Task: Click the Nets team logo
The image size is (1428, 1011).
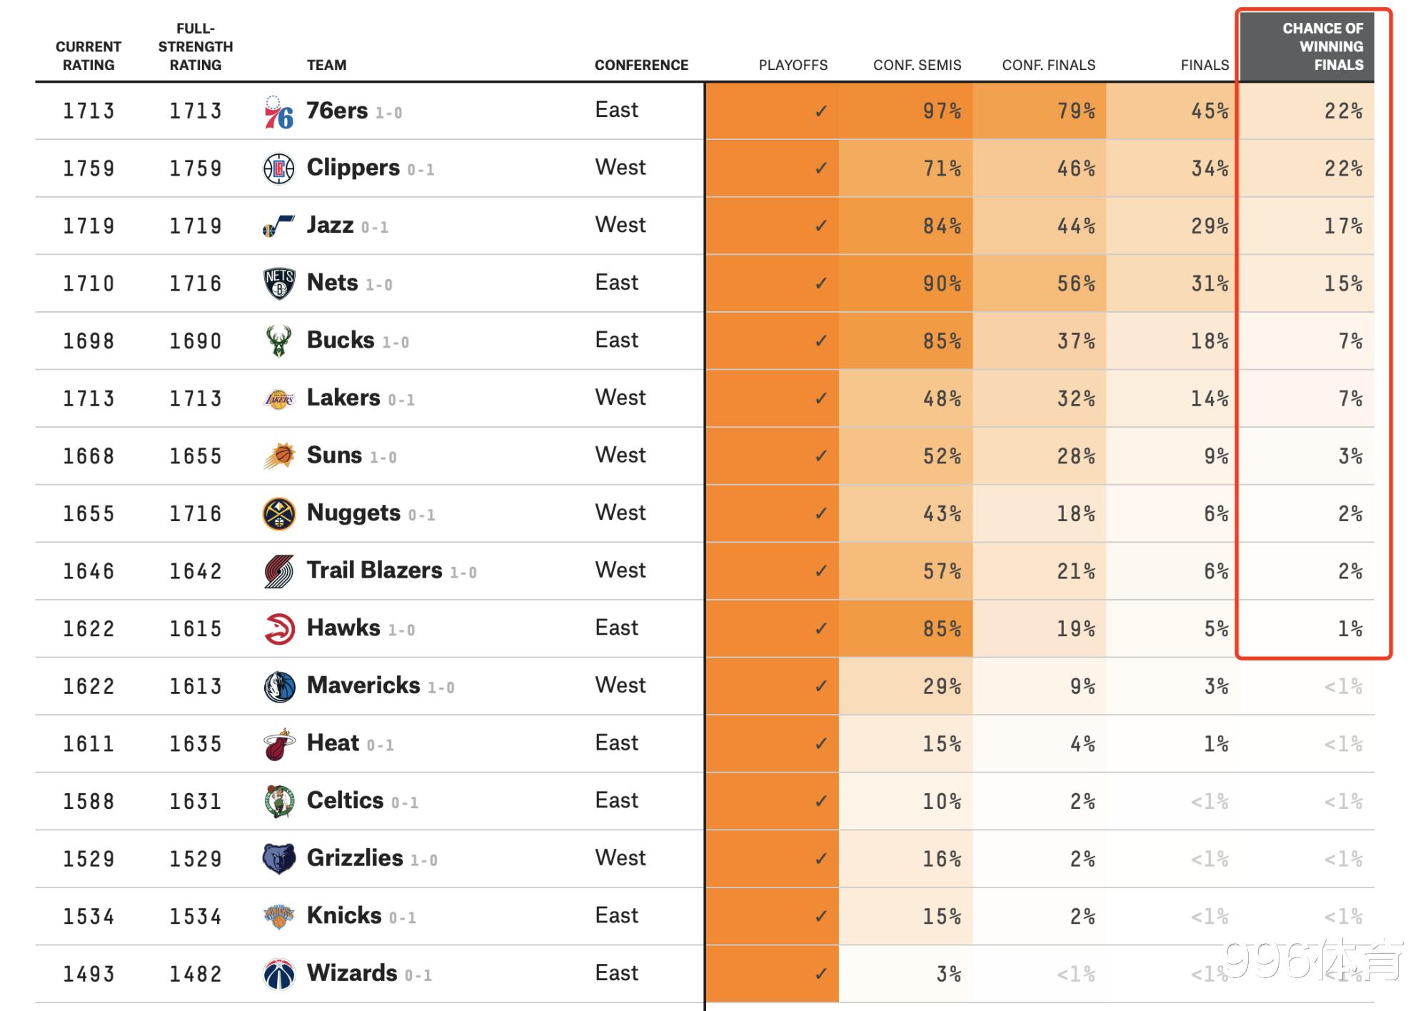Action: click(278, 283)
